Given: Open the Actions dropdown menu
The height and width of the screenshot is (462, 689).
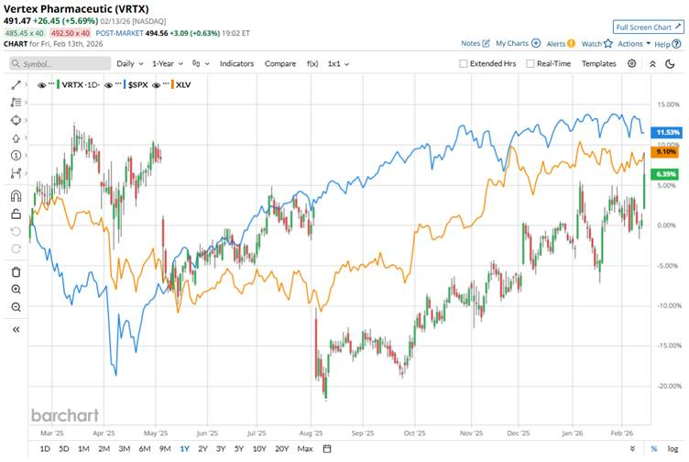Looking at the screenshot, I should coord(631,43).
